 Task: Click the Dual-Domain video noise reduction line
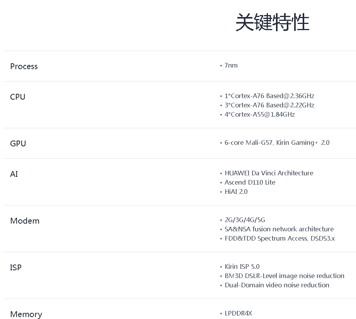(277, 285)
